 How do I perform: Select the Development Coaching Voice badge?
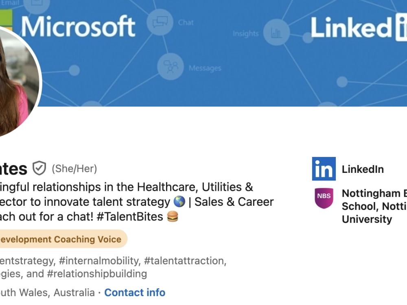click(61, 239)
